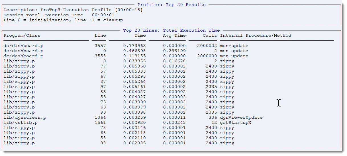The width and height of the screenshot is (347, 156).
Task: Click the Calls column header
Action: 210,36
